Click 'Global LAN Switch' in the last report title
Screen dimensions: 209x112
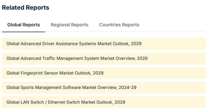click(x=23, y=102)
